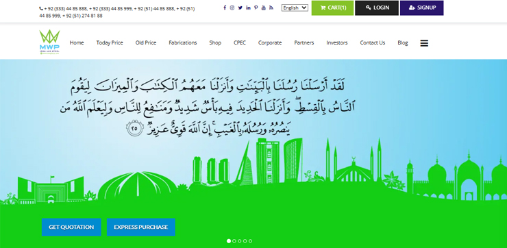Expand the hamburger menu icon
The width and height of the screenshot is (507, 248).
click(x=424, y=43)
